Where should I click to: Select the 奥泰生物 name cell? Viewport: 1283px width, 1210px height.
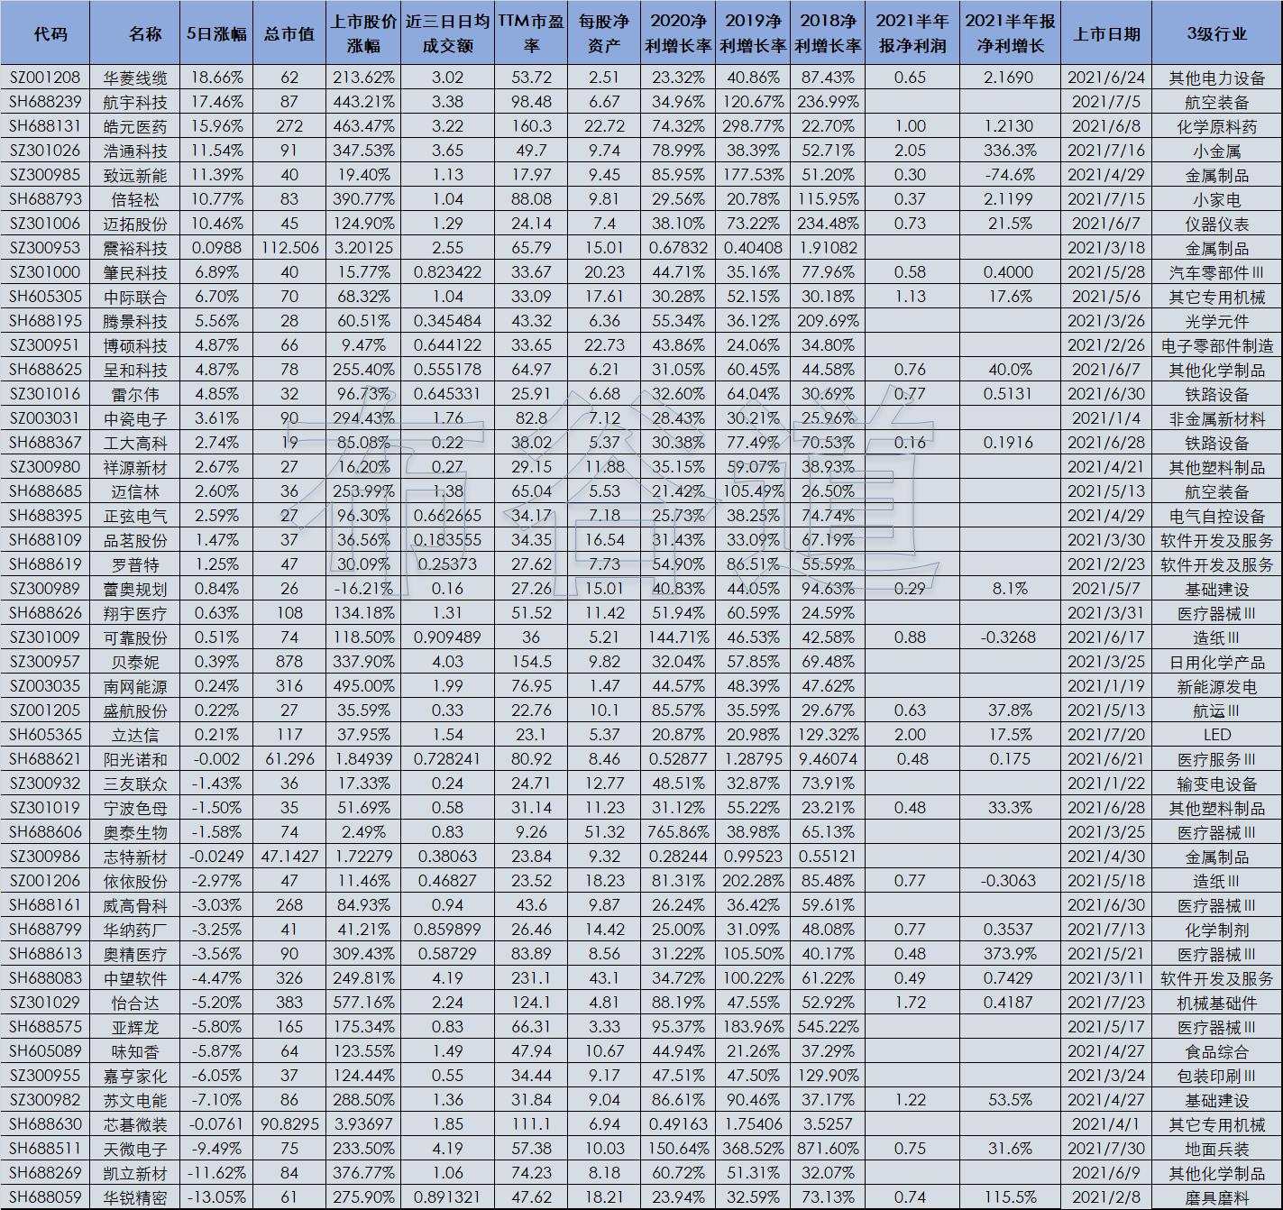[x=135, y=832]
